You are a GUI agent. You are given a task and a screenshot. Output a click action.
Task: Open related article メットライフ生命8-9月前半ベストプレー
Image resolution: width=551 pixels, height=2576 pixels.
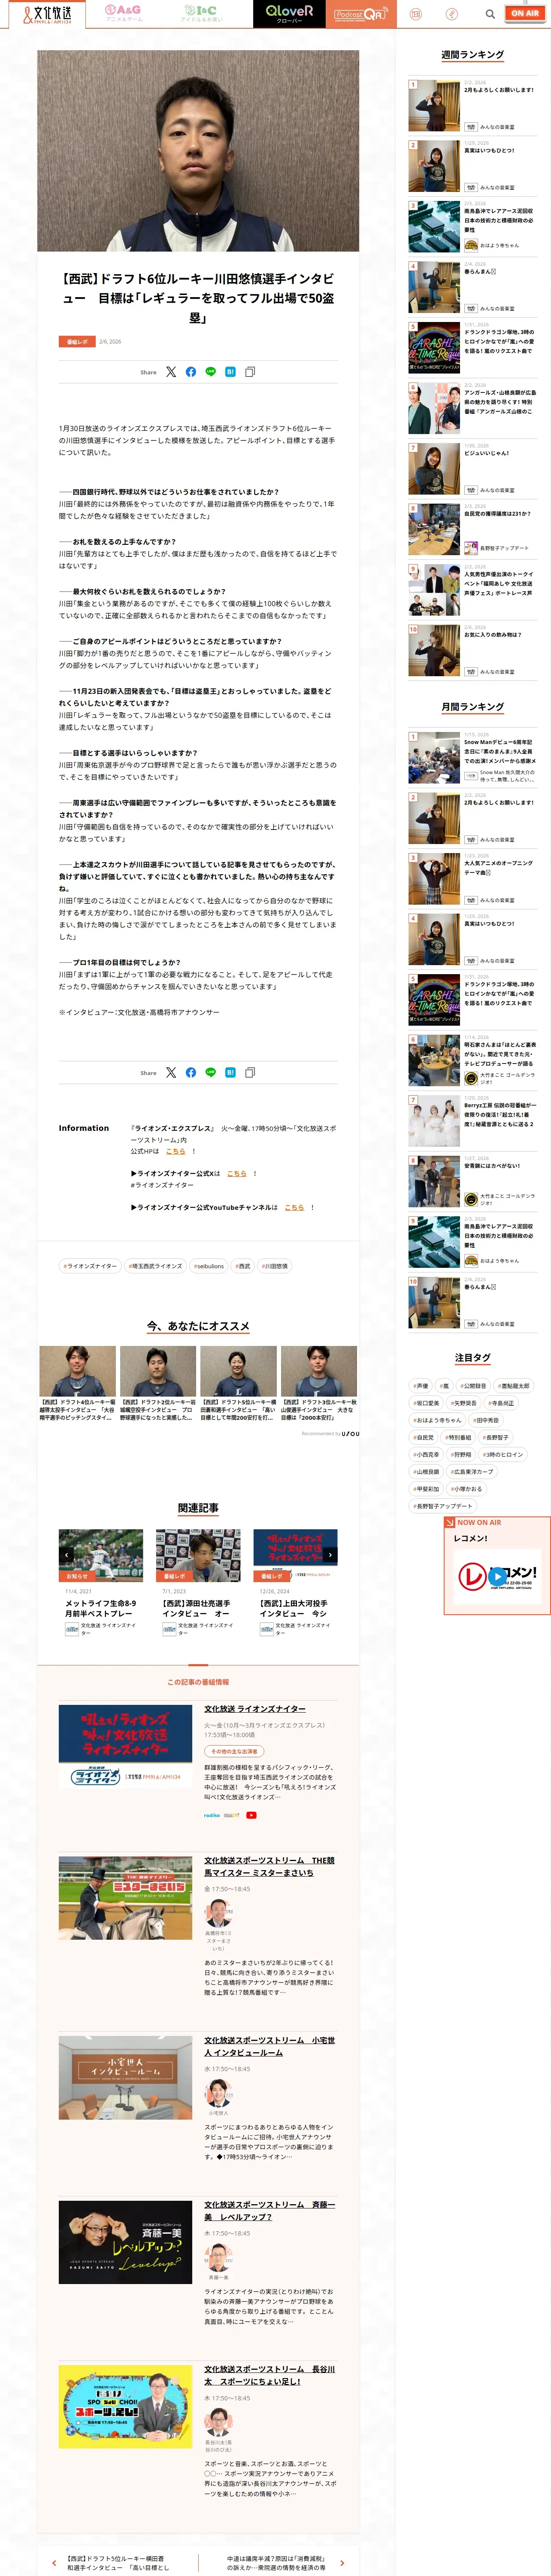coord(101,1608)
